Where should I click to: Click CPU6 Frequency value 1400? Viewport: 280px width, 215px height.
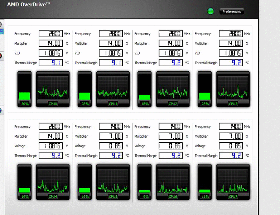(171, 126)
